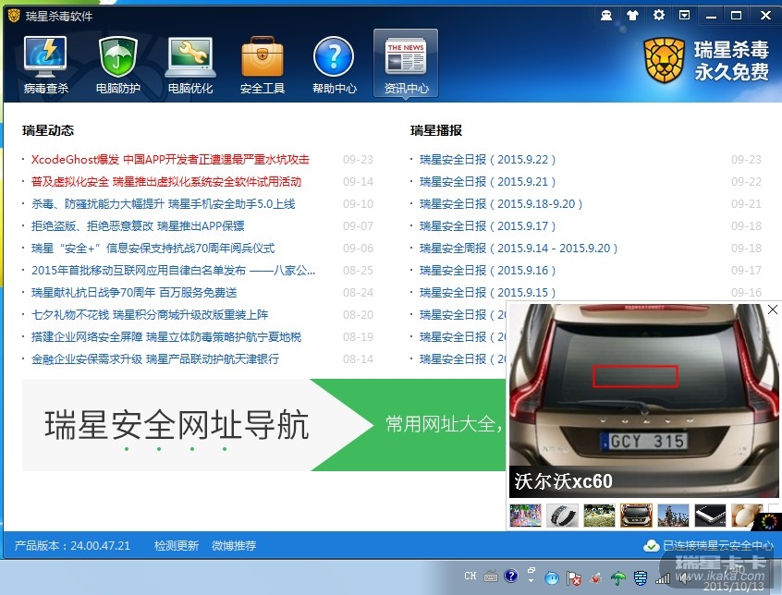Select the 资讯中心 news center tab
The image size is (782, 595).
[406, 63]
